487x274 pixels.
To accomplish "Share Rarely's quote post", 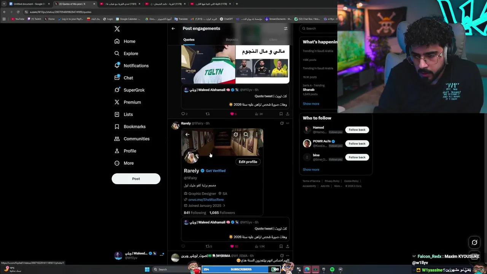I will pos(287,246).
